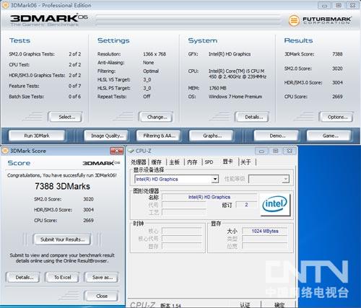Click Filtering value Optimal

coord(151,71)
